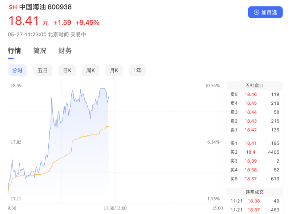The height and width of the screenshot is (214, 296).
Task: Click the end of the orange average price line
Action: (109, 126)
